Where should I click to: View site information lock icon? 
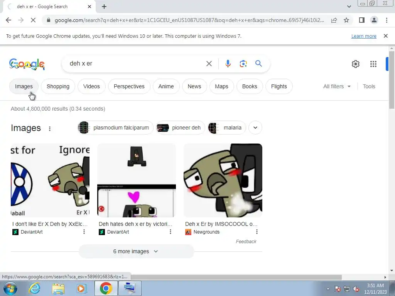tap(49, 20)
